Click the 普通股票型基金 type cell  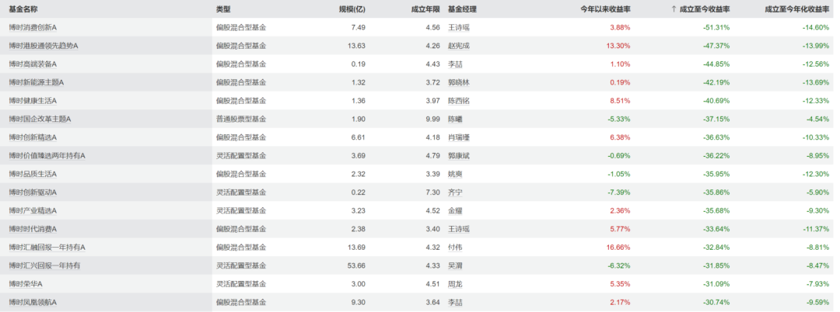click(x=241, y=120)
